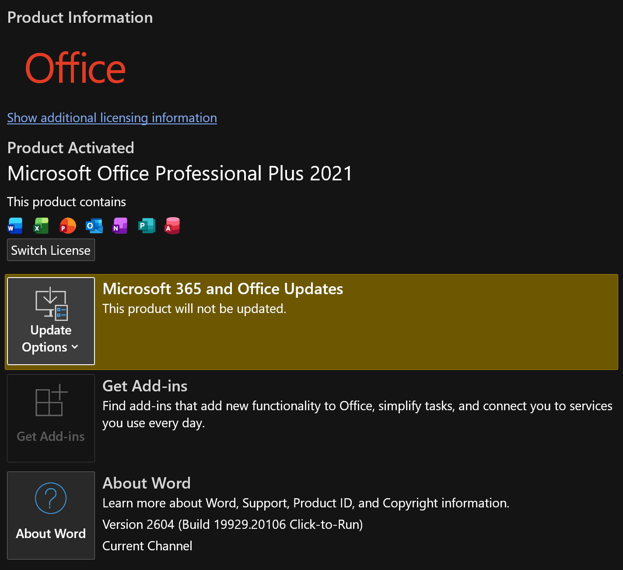Click the Switch License button

point(51,250)
